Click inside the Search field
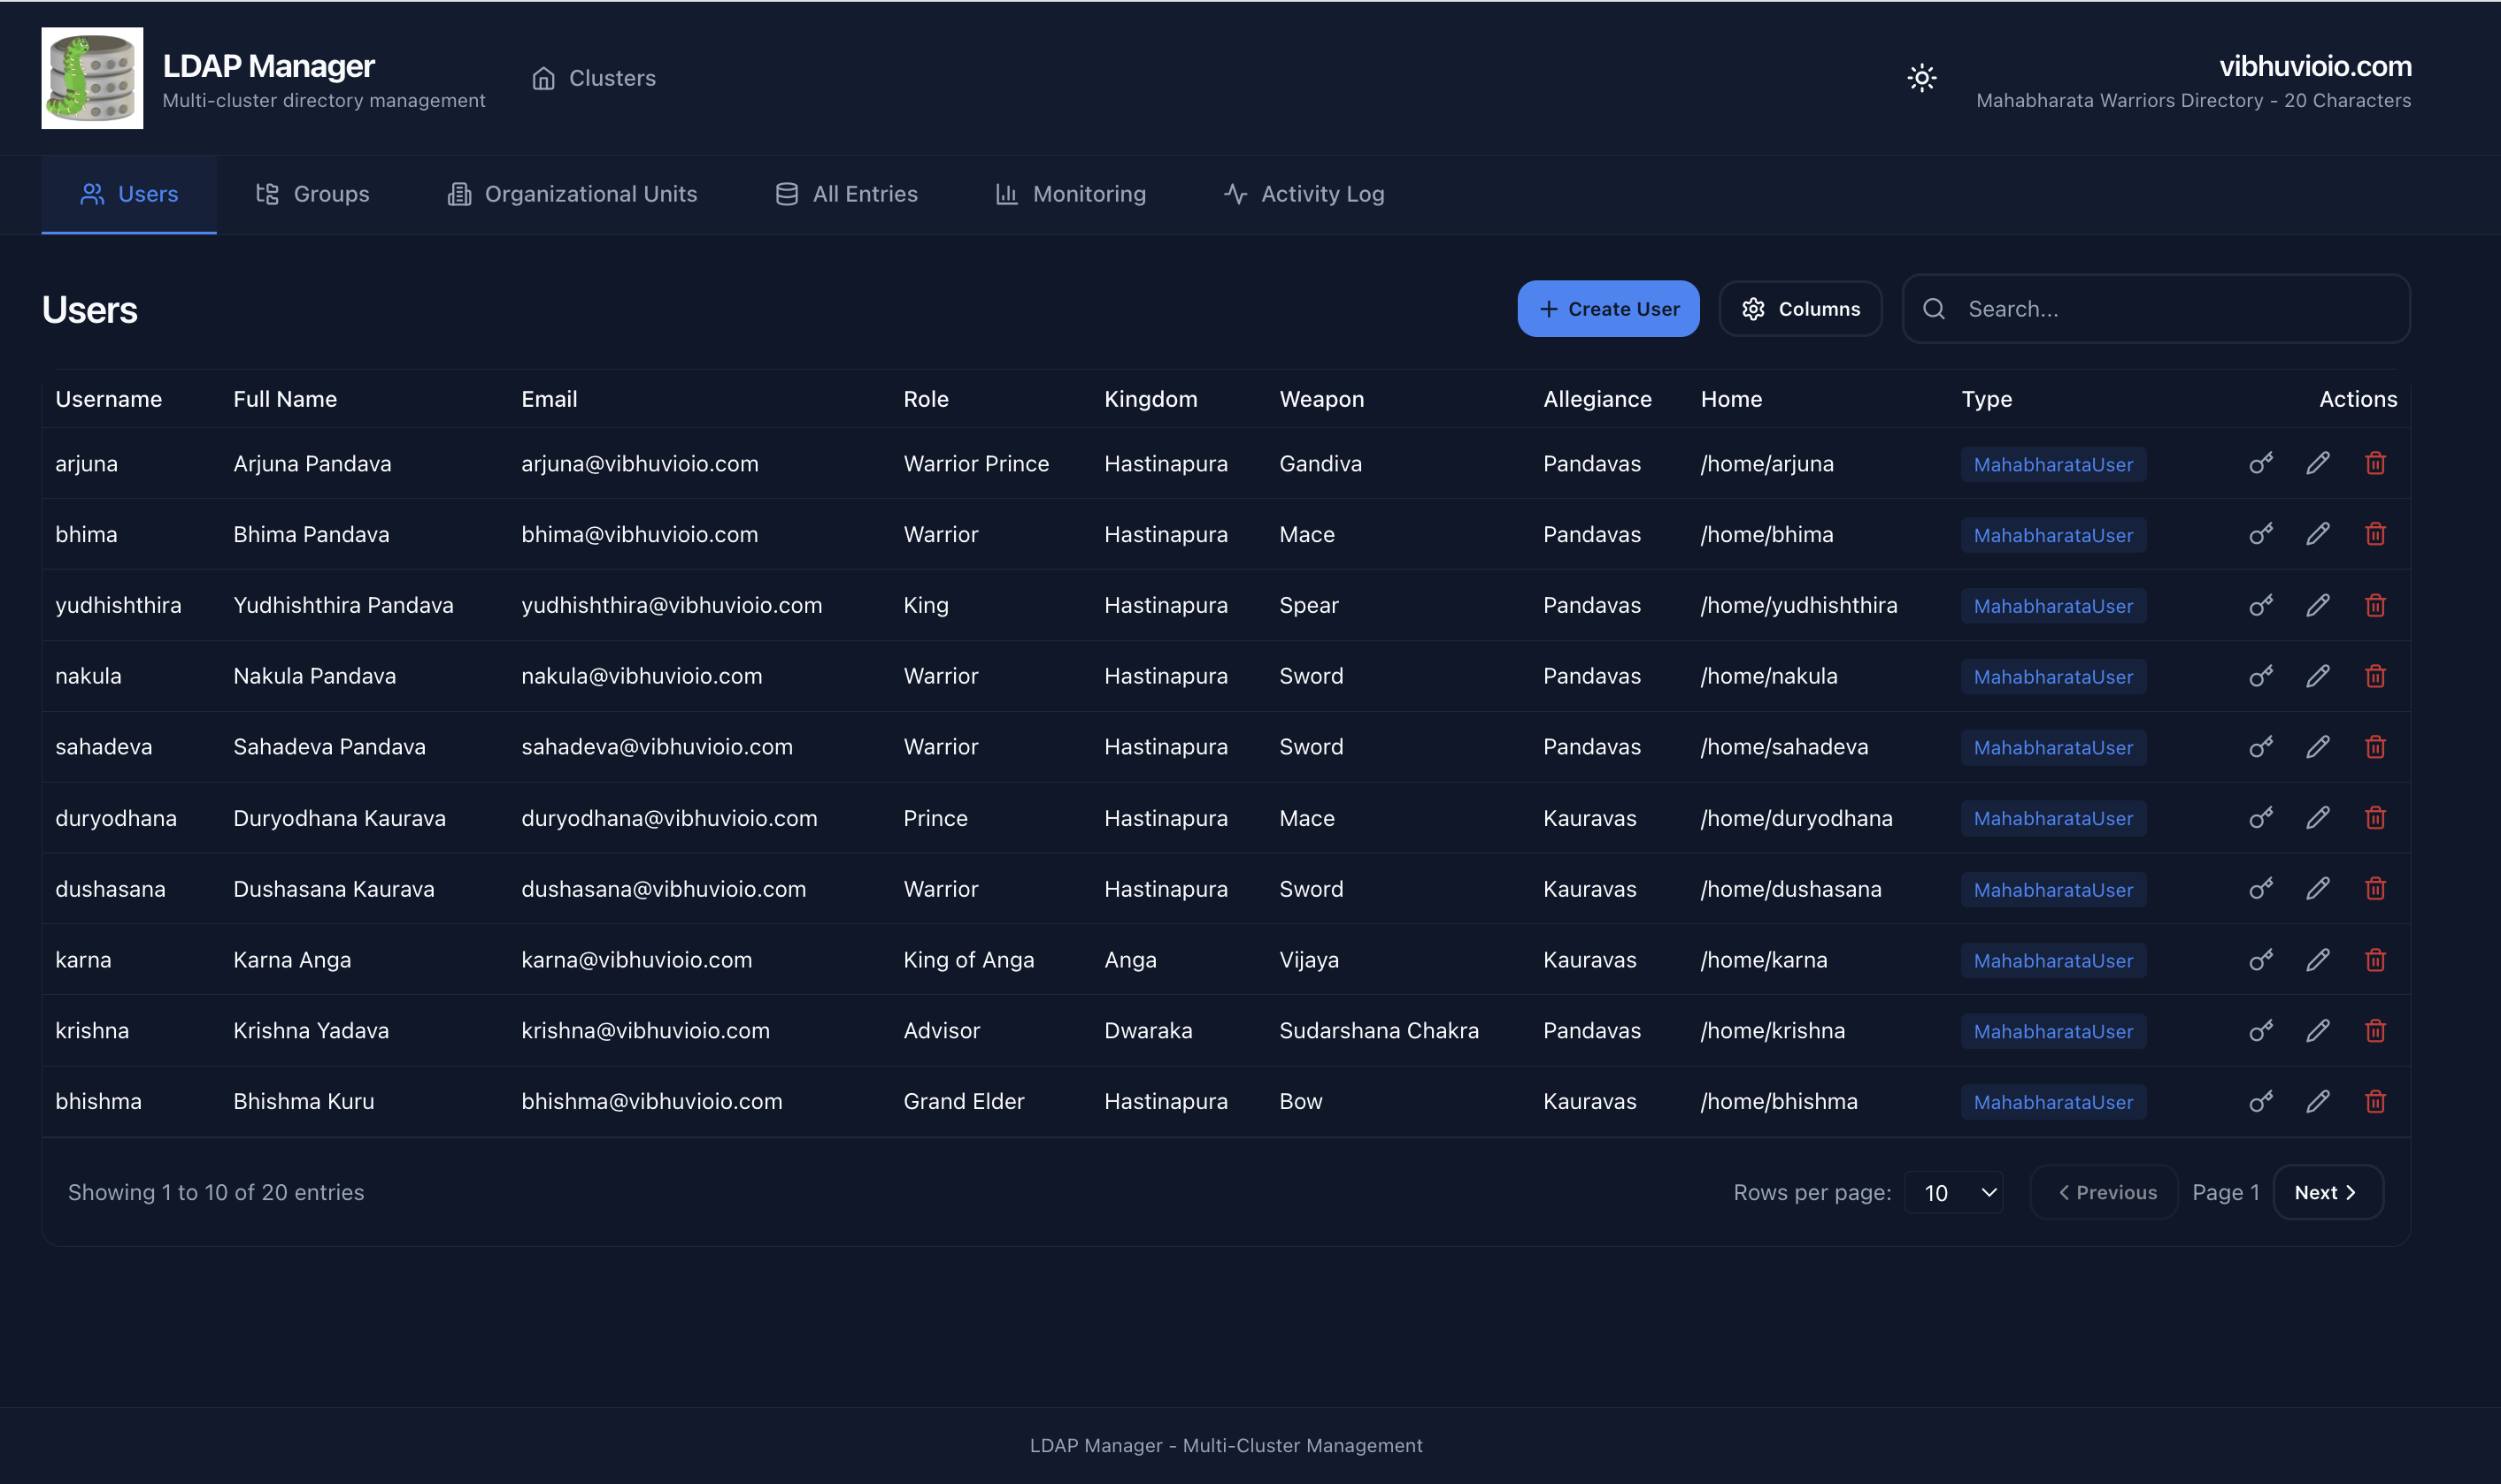 coord(2101,309)
